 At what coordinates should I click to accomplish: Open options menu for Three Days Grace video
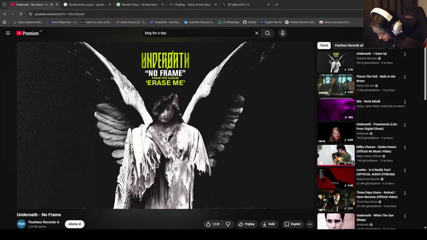click(405, 193)
